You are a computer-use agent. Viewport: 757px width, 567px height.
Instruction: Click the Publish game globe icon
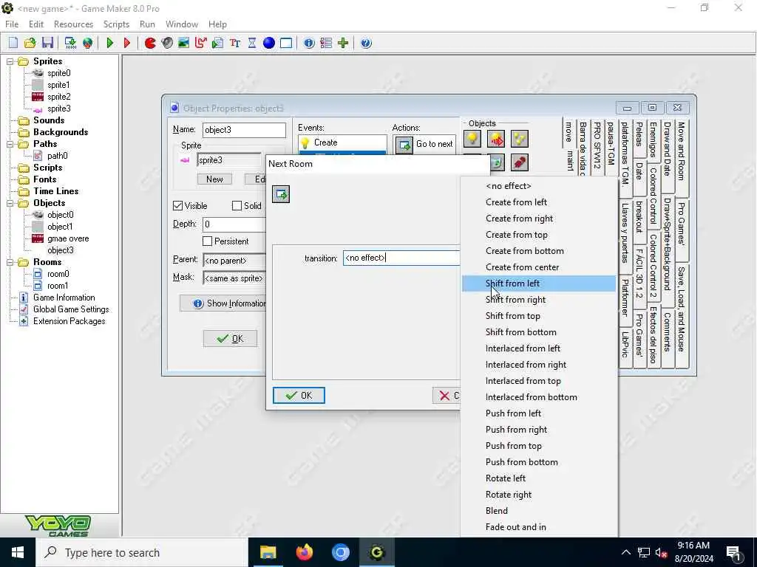tap(87, 43)
